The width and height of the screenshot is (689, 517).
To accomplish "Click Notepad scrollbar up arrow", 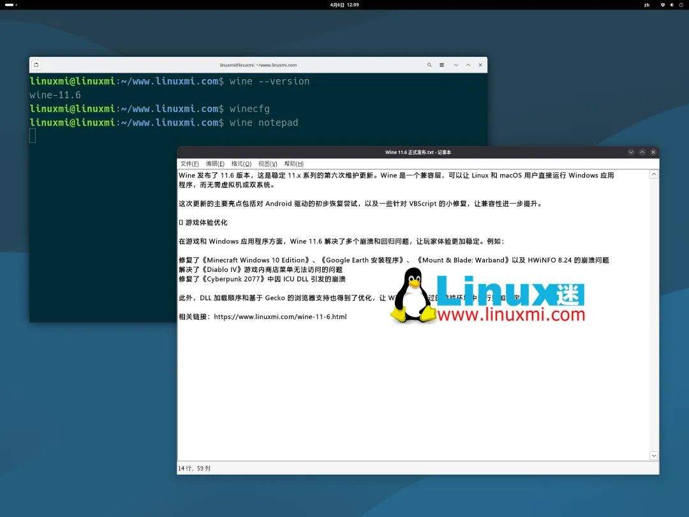I will click(x=654, y=174).
